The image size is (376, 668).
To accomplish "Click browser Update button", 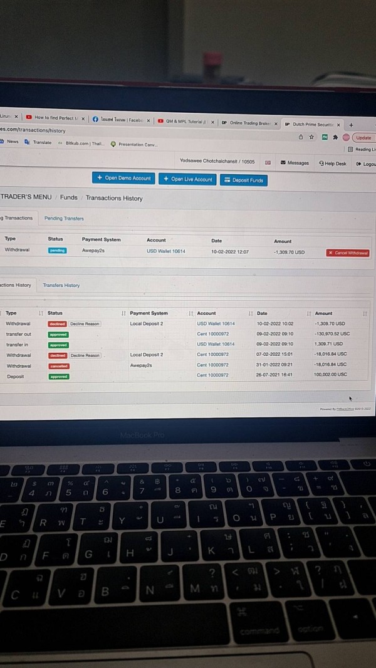I will coord(363,138).
